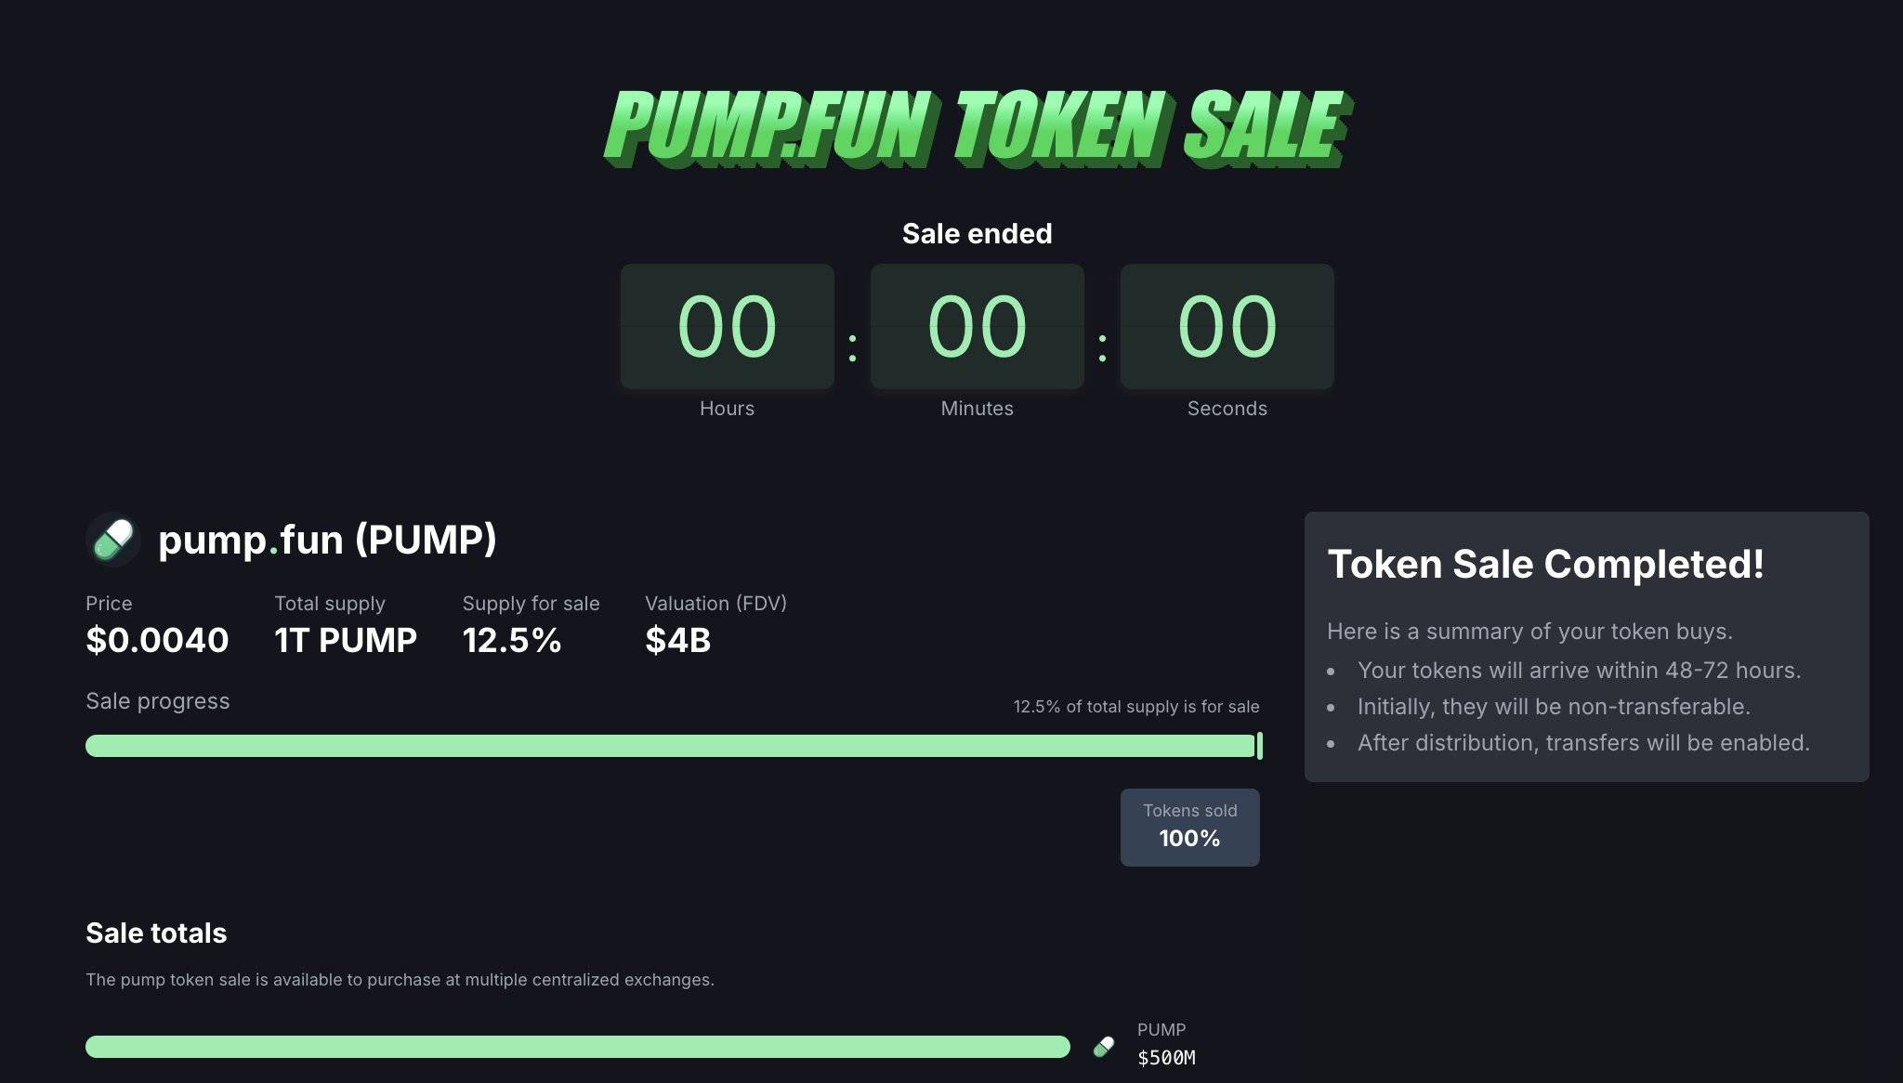
Task: Click the 12.5% supply for sale note
Action: [x=1135, y=706]
